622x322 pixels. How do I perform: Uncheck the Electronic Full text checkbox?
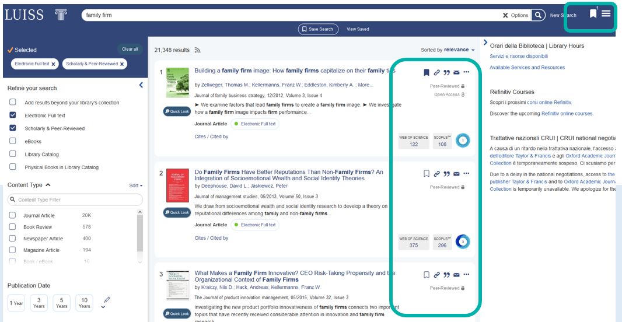coord(13,116)
